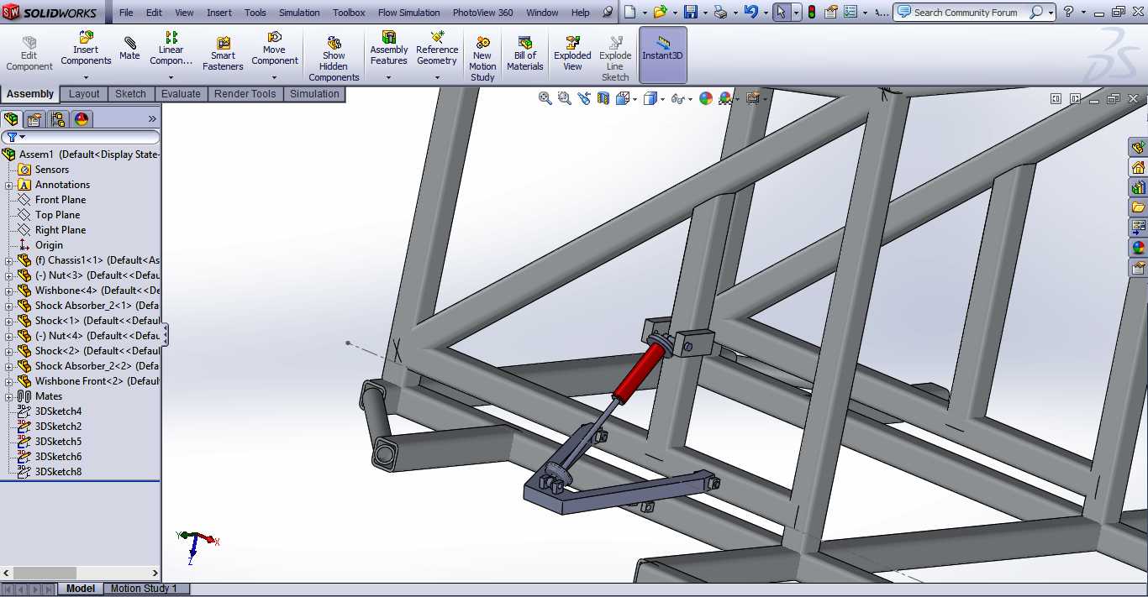
Task: Click the Save icon
Action: point(691,12)
